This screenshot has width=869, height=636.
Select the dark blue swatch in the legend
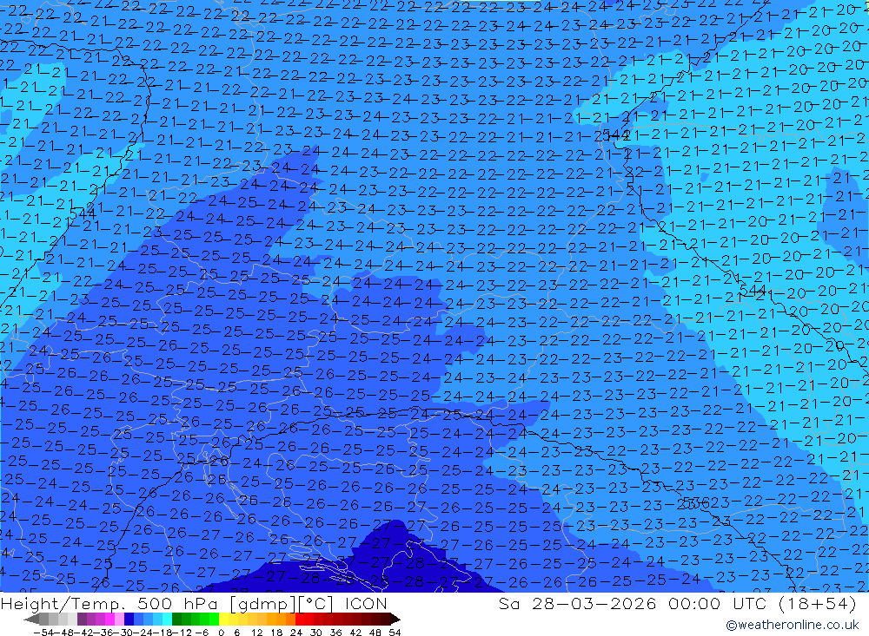(129, 619)
